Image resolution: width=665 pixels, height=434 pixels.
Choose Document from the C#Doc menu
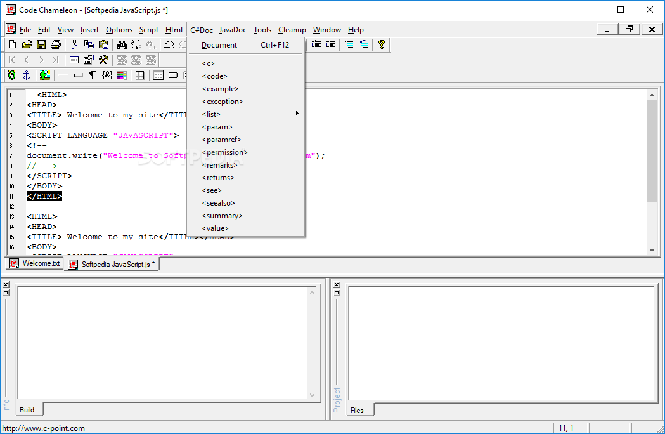(246, 45)
